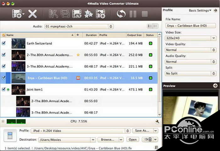Open the wrench settings icon
The height and width of the screenshot is (151, 220).
(157, 121)
